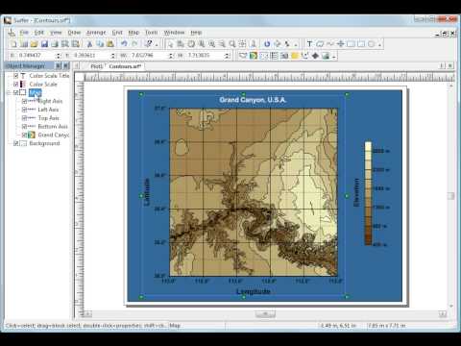Open the Grid menu
461x346 pixels.
[117, 33]
